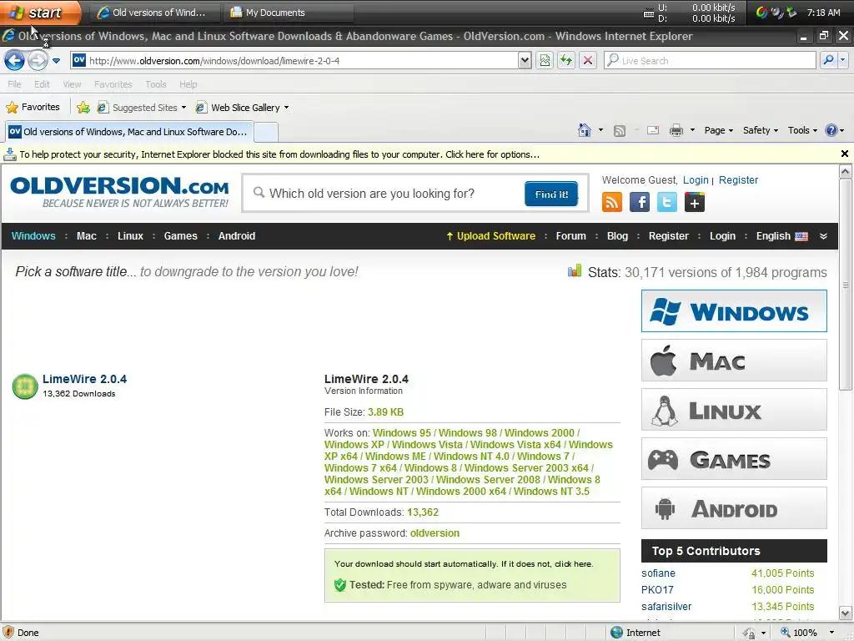The width and height of the screenshot is (854, 641).
Task: Click the RSS Feeds icon in command bar
Action: [x=620, y=131]
